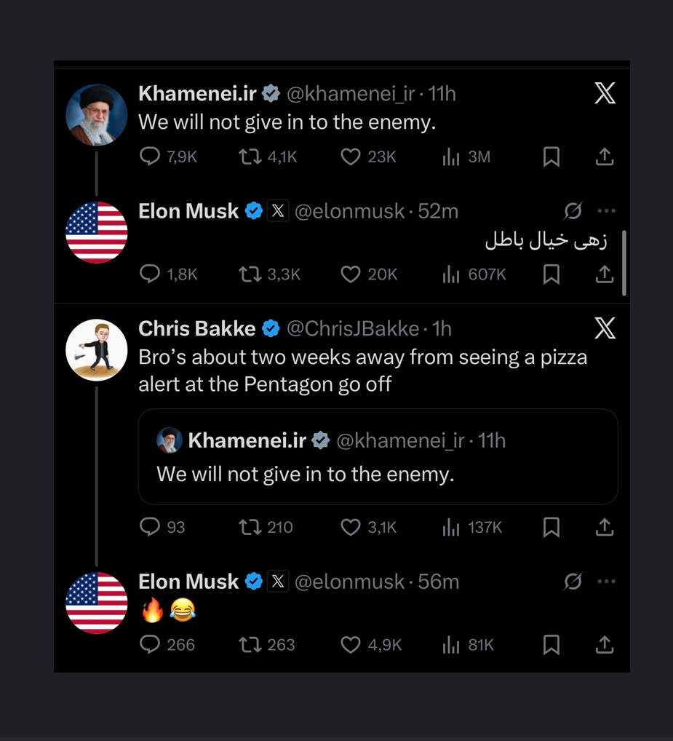The height and width of the screenshot is (741, 673).
Task: Click the scrollbar beside Elon Musk's reply
Action: 624,263
